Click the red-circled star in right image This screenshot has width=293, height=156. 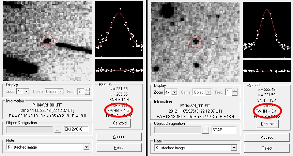coord(196,41)
